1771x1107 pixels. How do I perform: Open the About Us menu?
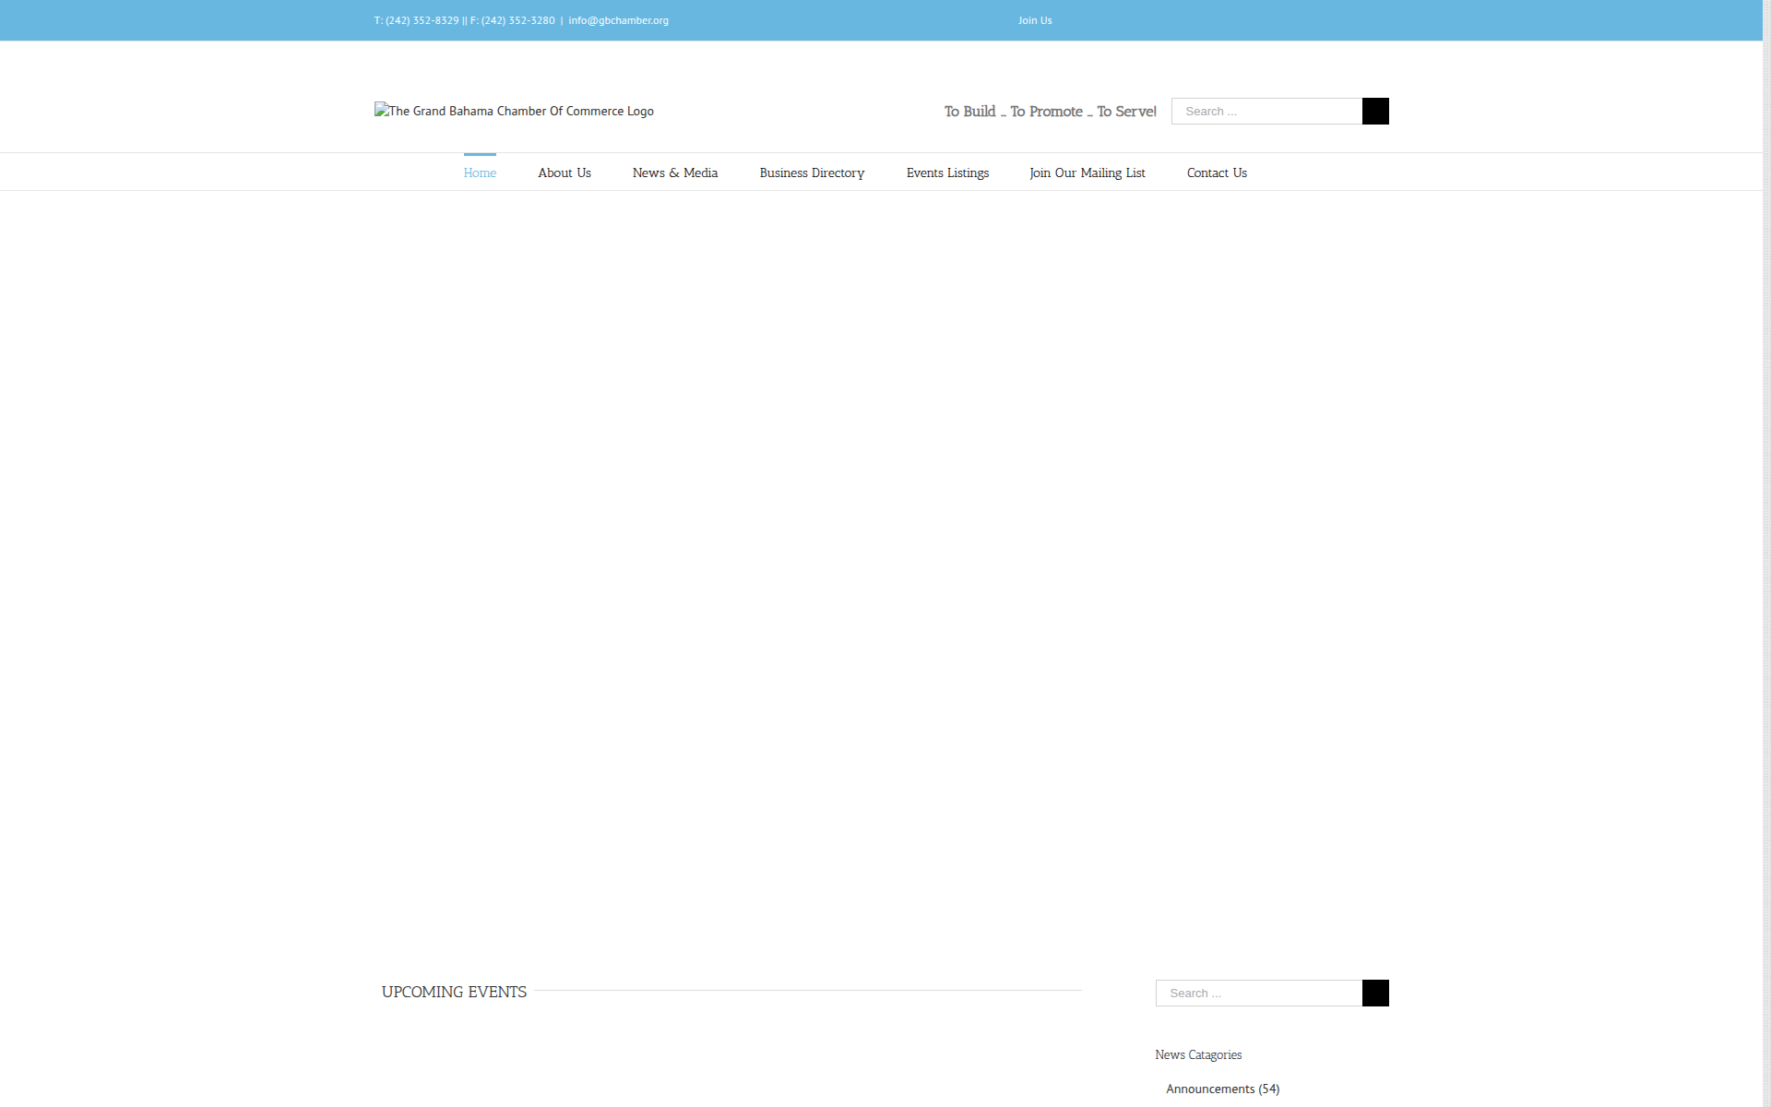[565, 173]
